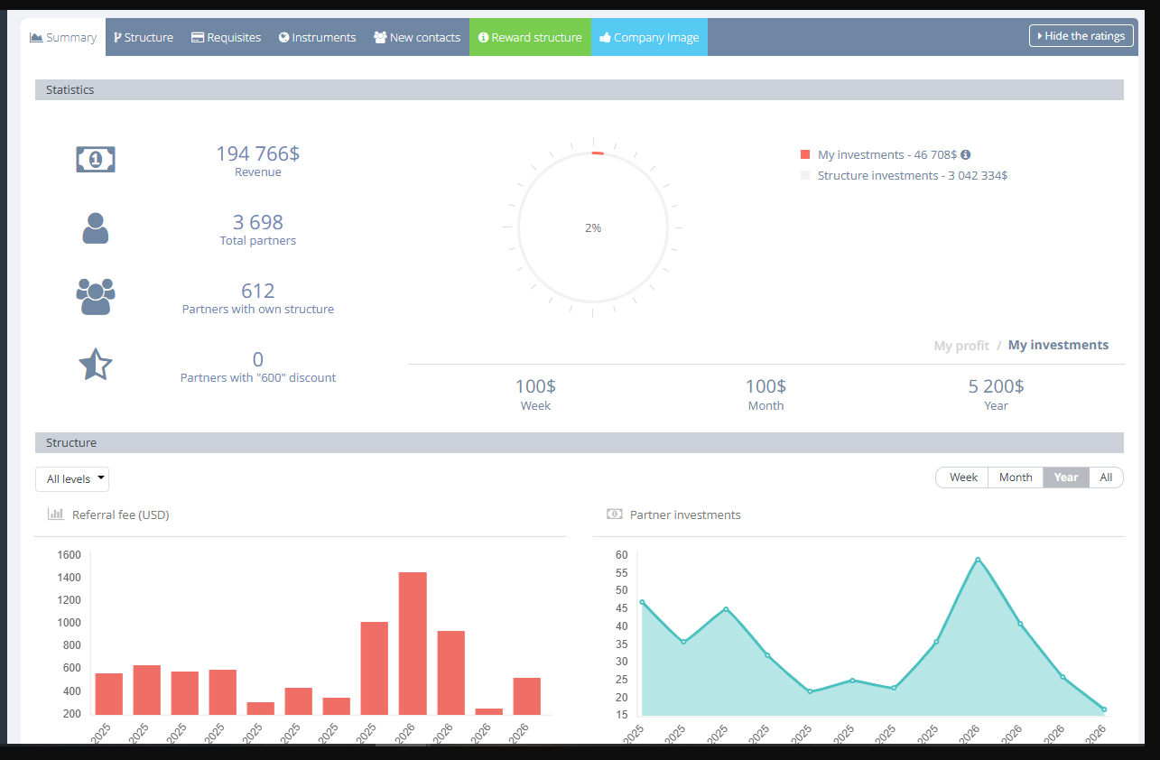Click the info icon beside My investments
Screen dimensions: 1160x760
966,154
